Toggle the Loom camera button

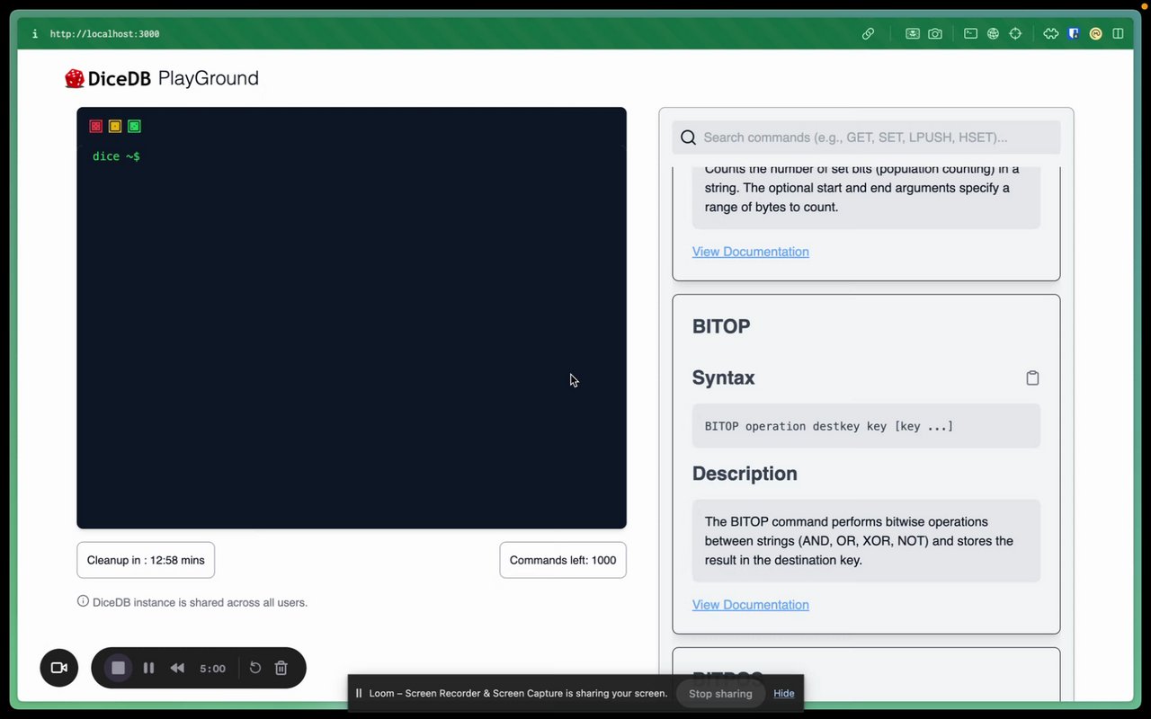coord(59,668)
